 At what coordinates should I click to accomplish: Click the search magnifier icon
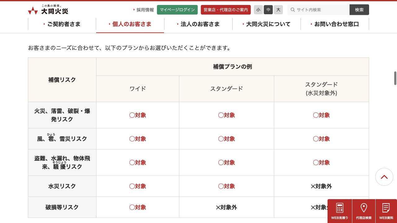[x=292, y=10]
